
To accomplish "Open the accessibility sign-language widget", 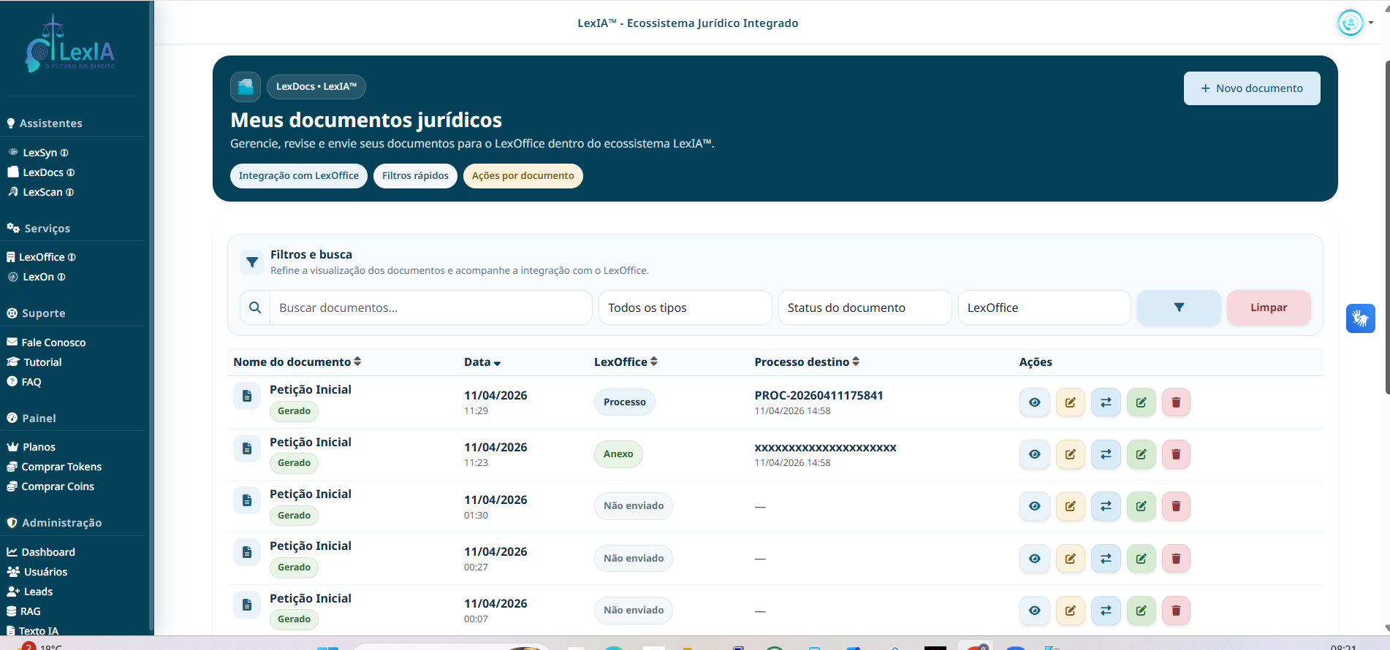I will click(x=1360, y=318).
